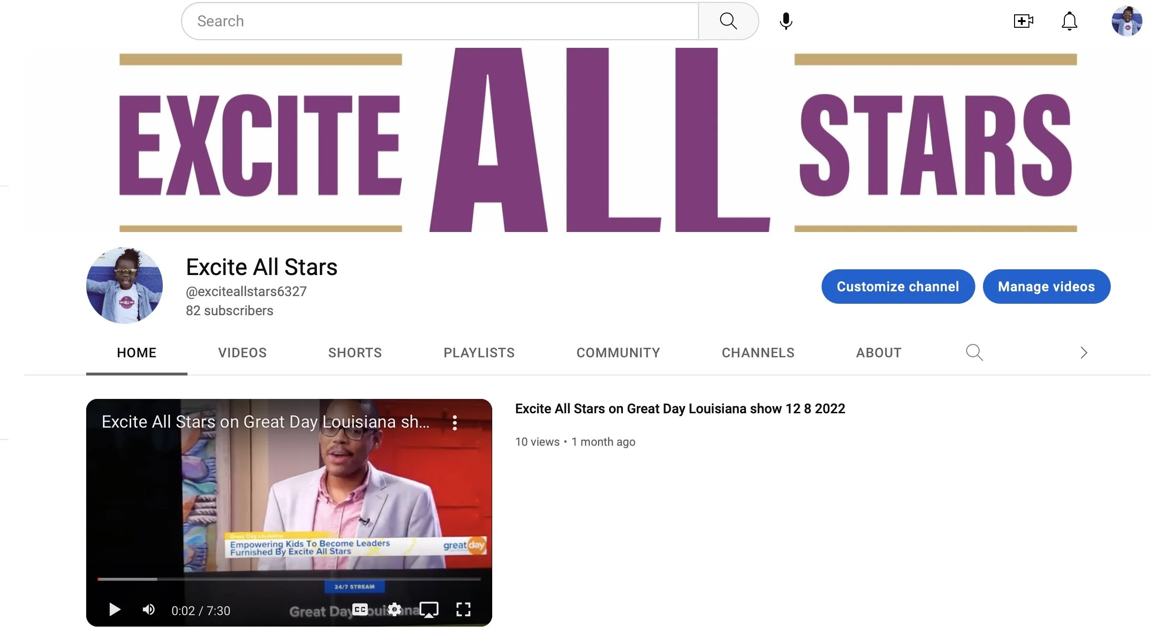1151x640 pixels.
Task: Open account avatar menu
Action: click(1126, 21)
